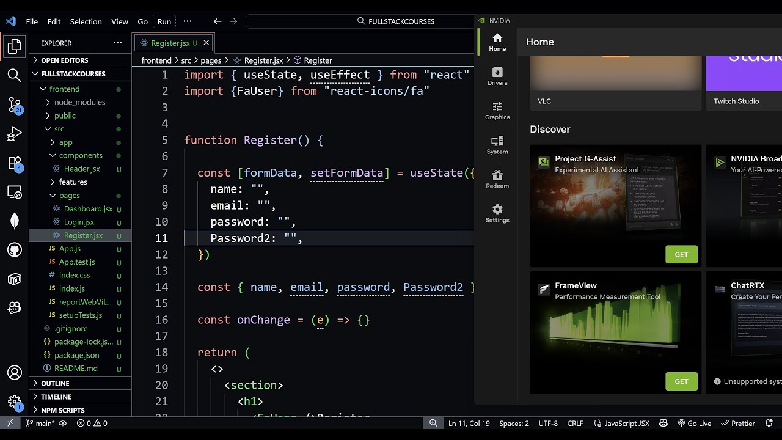Open Redeem section in NVIDIA app
Screen dimensions: 782x440
497,179
